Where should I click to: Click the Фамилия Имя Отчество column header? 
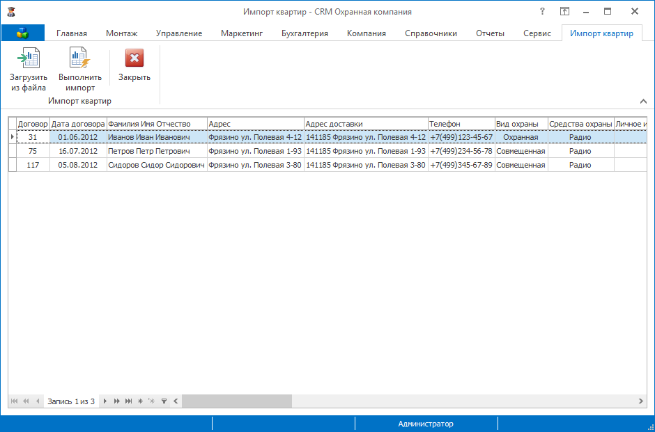157,124
